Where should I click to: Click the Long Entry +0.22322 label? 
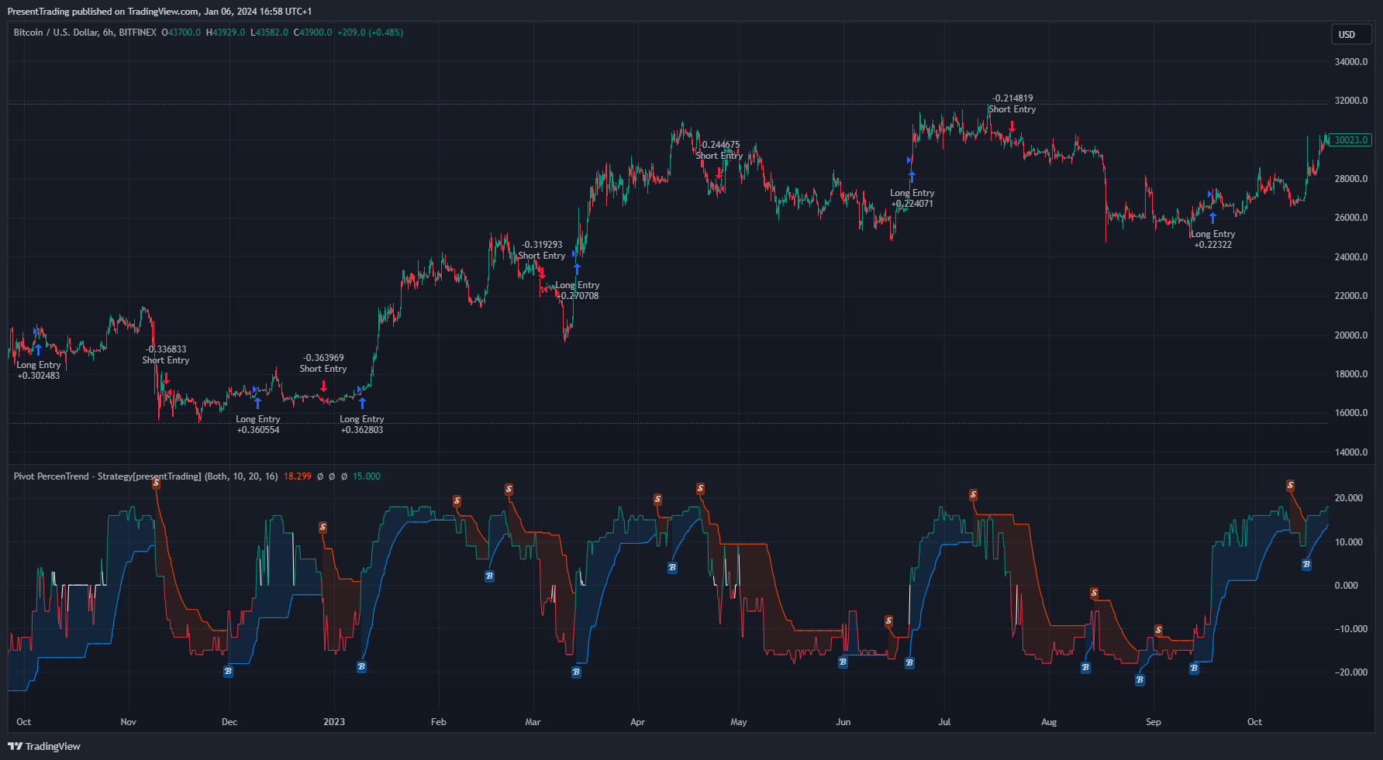1213,239
